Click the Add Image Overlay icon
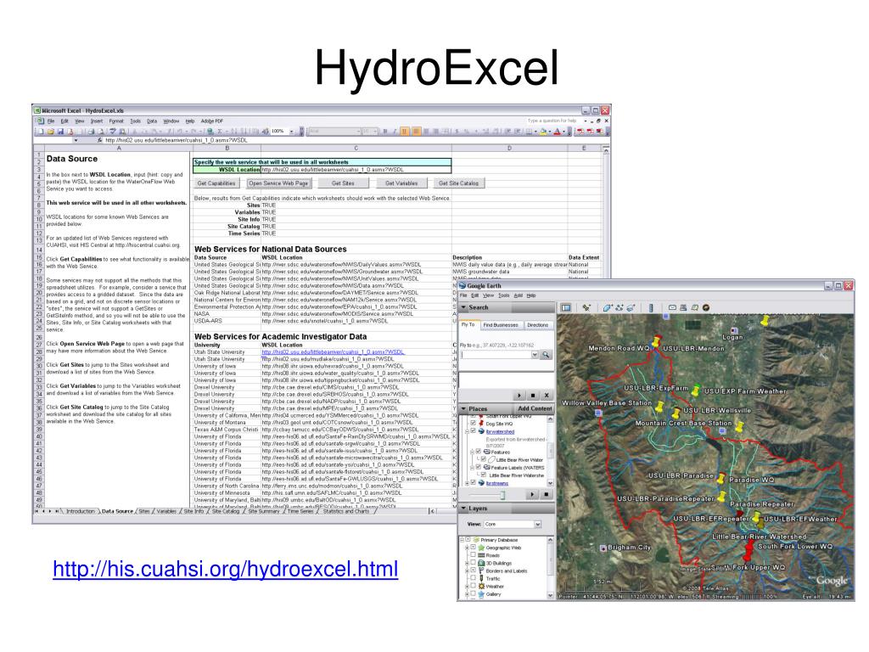 tap(631, 307)
